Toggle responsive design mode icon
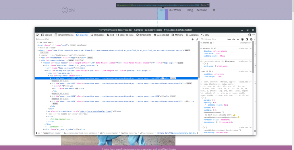The image size is (294, 150). coord(249,35)
